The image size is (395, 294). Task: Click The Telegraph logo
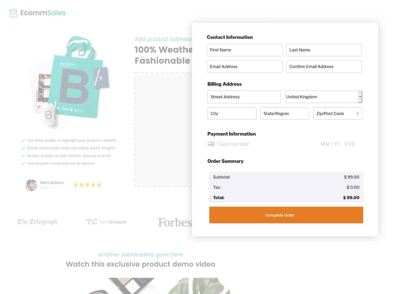click(37, 222)
